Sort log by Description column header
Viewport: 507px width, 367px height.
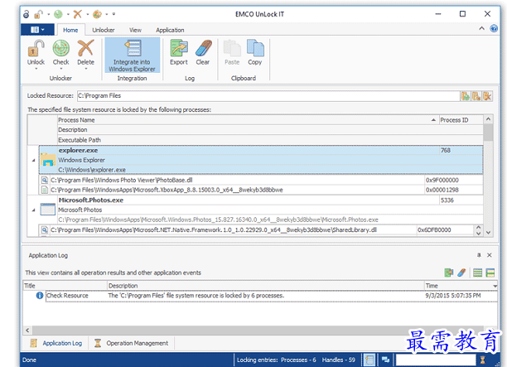(x=265, y=286)
